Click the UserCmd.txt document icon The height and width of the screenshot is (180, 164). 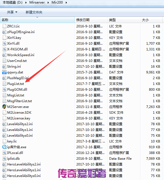4,61
